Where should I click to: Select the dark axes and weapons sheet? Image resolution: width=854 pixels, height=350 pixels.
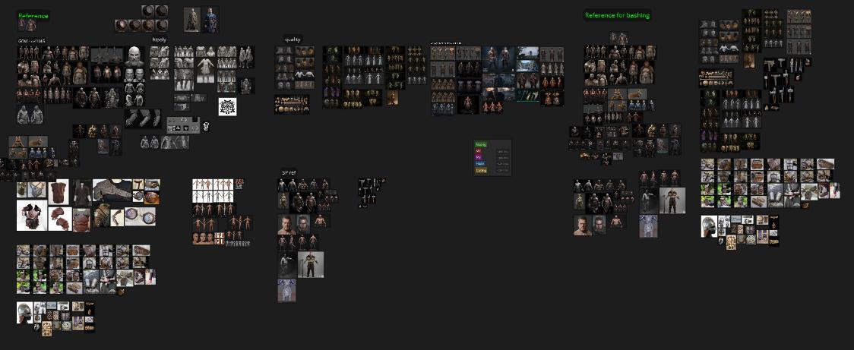pos(371,193)
